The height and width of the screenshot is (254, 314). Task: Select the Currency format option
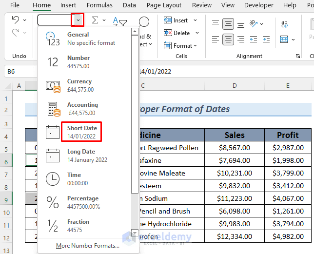pos(80,85)
